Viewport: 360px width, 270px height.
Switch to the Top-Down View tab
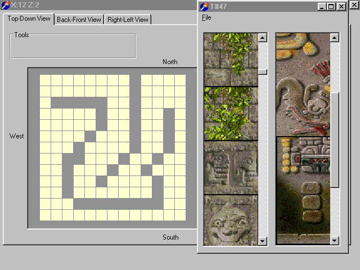29,19
